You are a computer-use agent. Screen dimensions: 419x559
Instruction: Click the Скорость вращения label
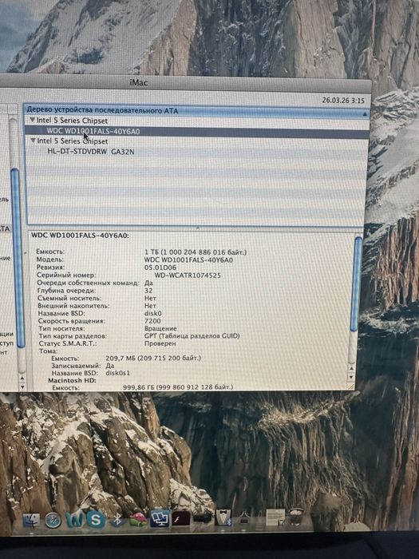tap(72, 321)
